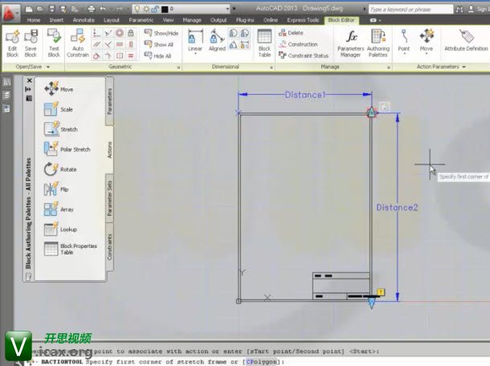Open the Linear constraint dropdown arrow
The height and width of the screenshot is (366, 490).
(x=195, y=54)
